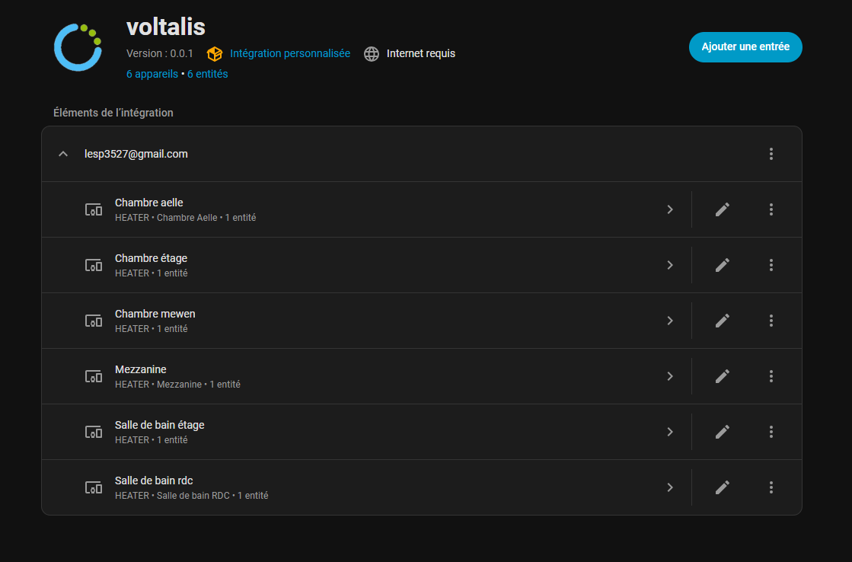Viewport: 852px width, 562px height.
Task: Click the orange custom integration box icon
Action: [215, 54]
